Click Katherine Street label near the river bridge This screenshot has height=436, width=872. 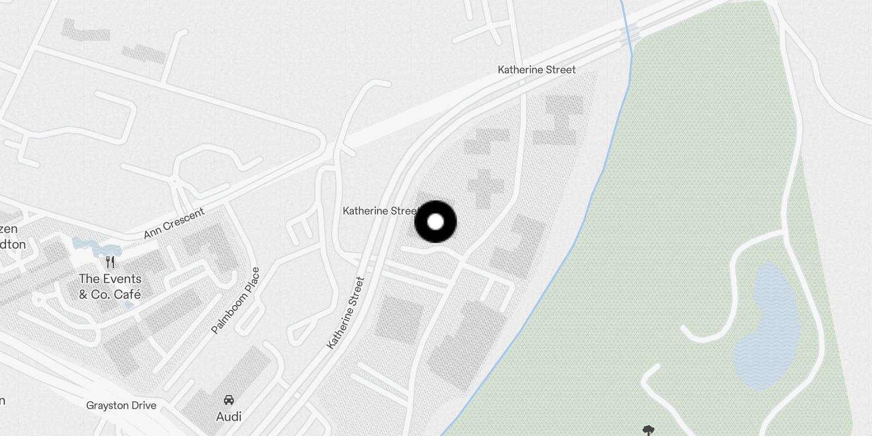[537, 70]
